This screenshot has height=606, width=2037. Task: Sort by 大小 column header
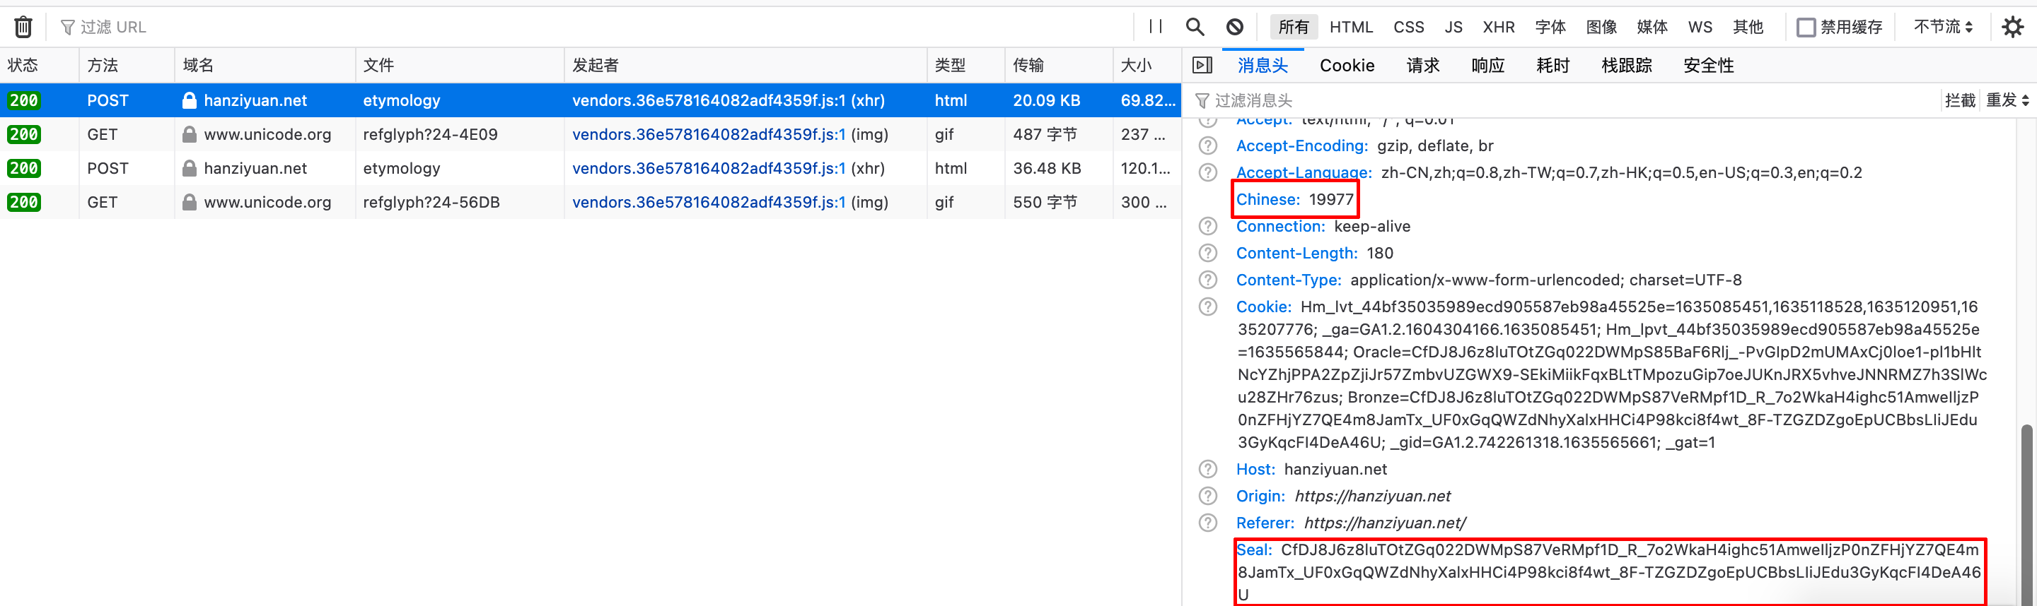point(1147,65)
